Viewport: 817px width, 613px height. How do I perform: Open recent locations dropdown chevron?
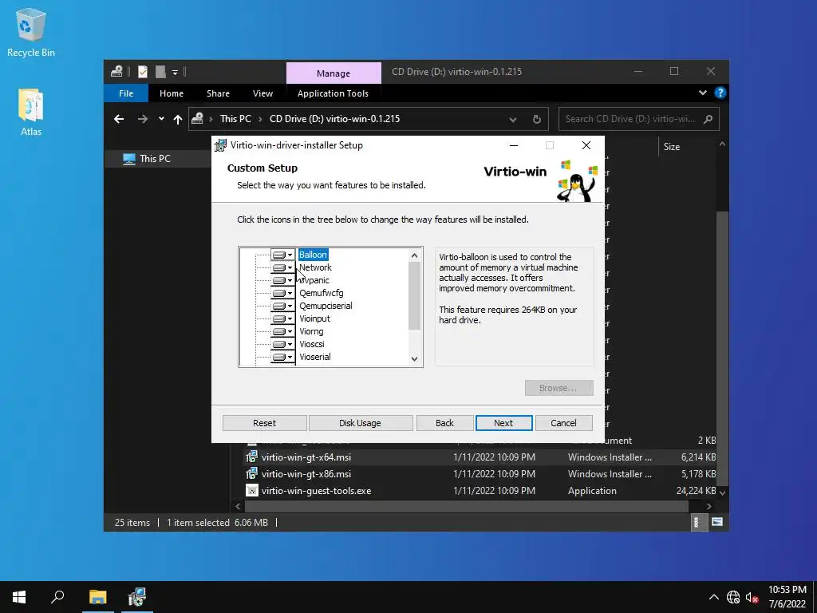161,120
